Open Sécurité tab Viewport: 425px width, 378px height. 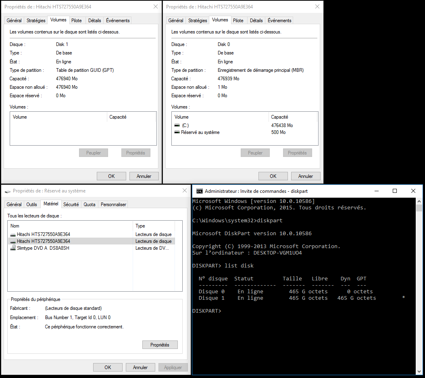71,205
